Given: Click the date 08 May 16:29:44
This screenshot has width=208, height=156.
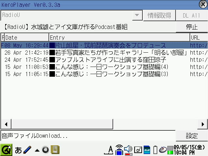Looking at the screenshot, I should click(x=26, y=45).
